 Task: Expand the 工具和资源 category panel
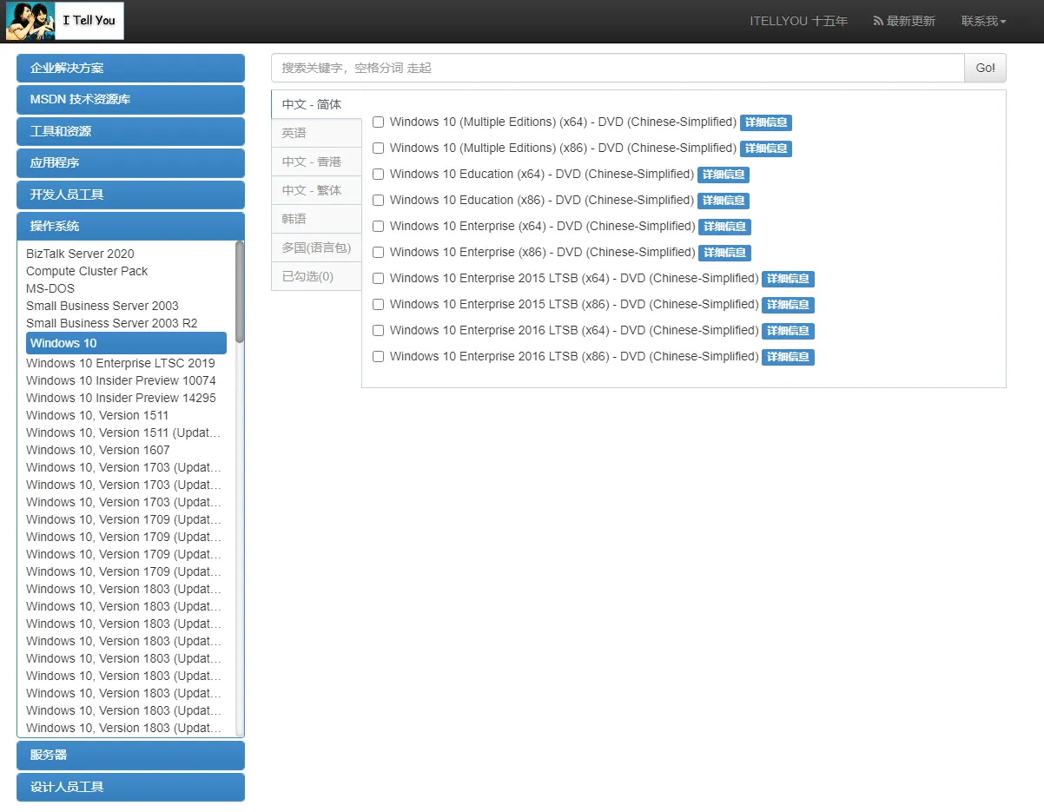[130, 131]
